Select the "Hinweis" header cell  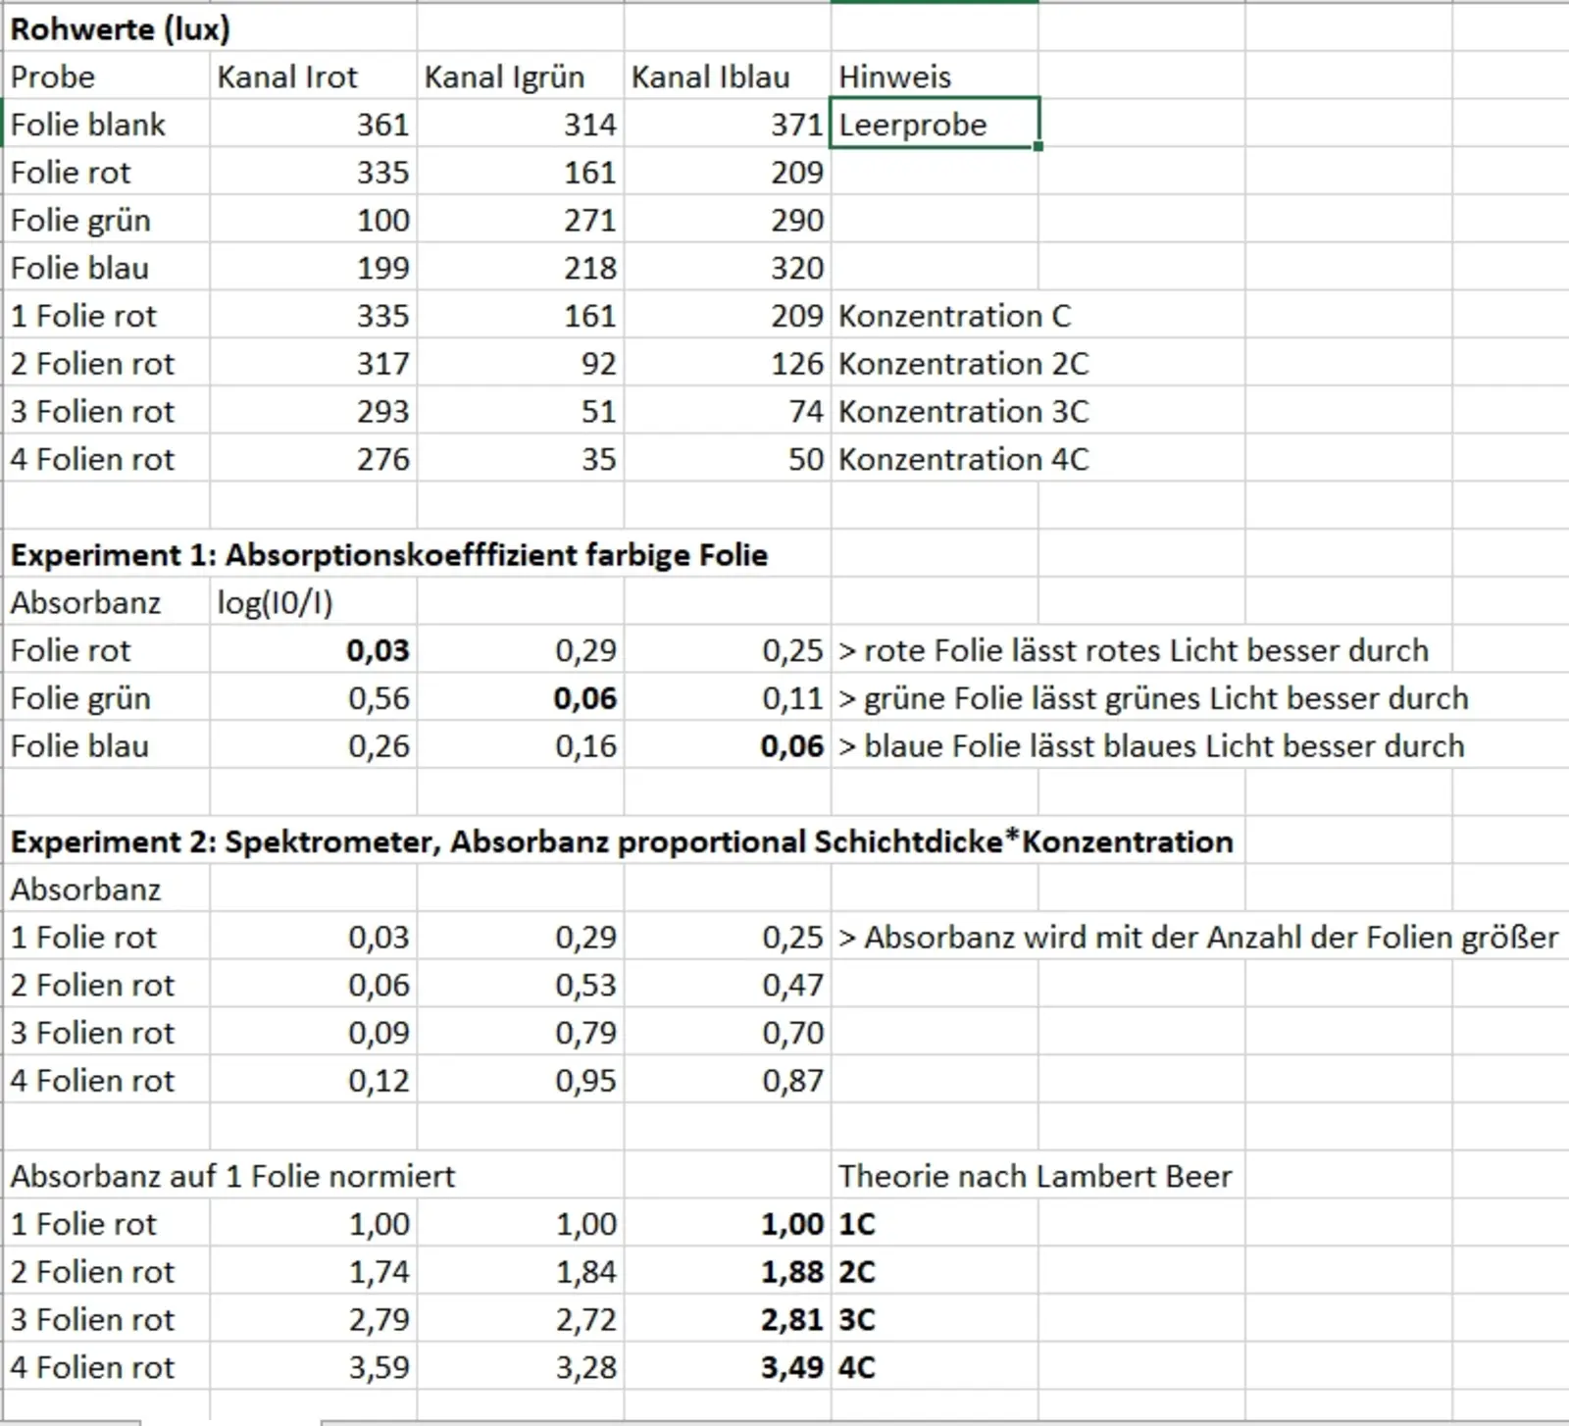click(x=894, y=76)
